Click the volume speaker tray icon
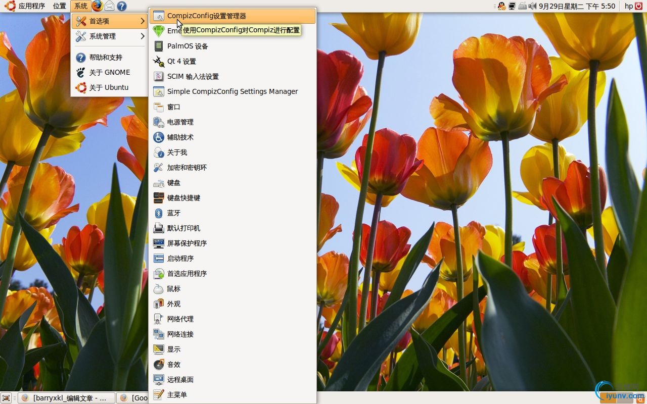The image size is (647, 404). [x=532, y=6]
